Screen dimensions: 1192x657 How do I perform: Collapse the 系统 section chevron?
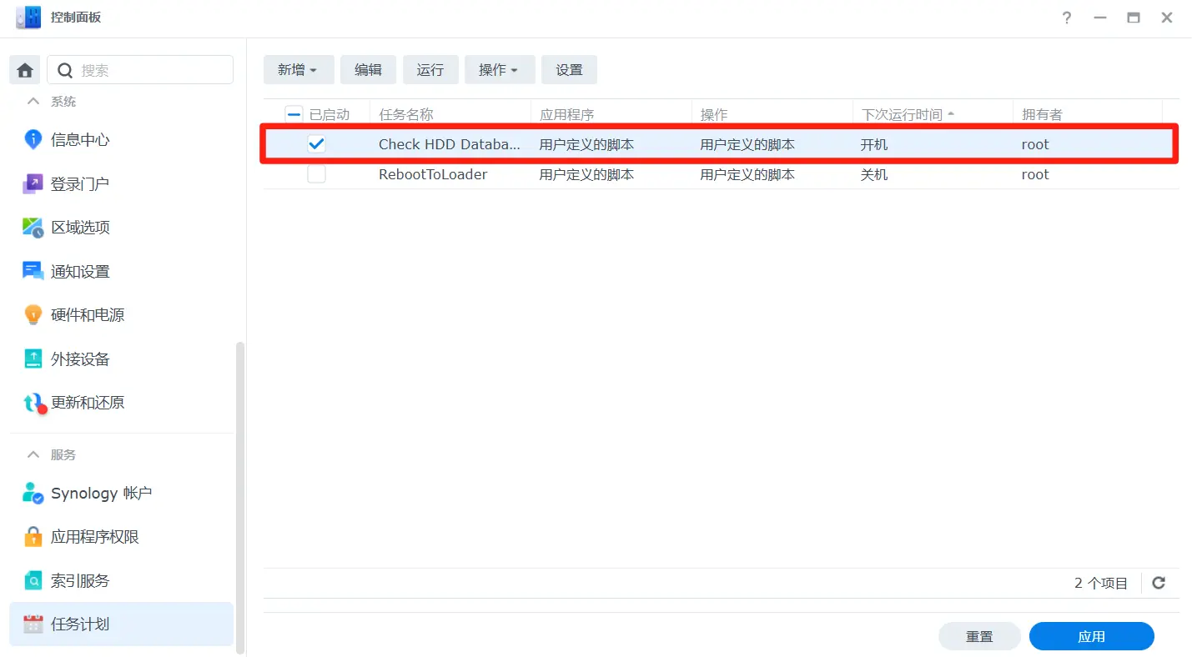33,101
